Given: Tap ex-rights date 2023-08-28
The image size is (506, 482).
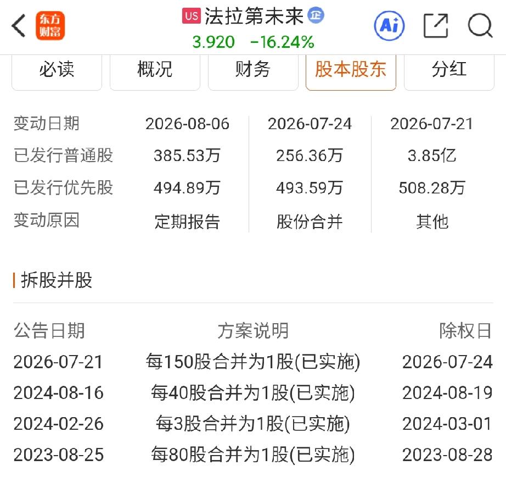Looking at the screenshot, I should [447, 455].
